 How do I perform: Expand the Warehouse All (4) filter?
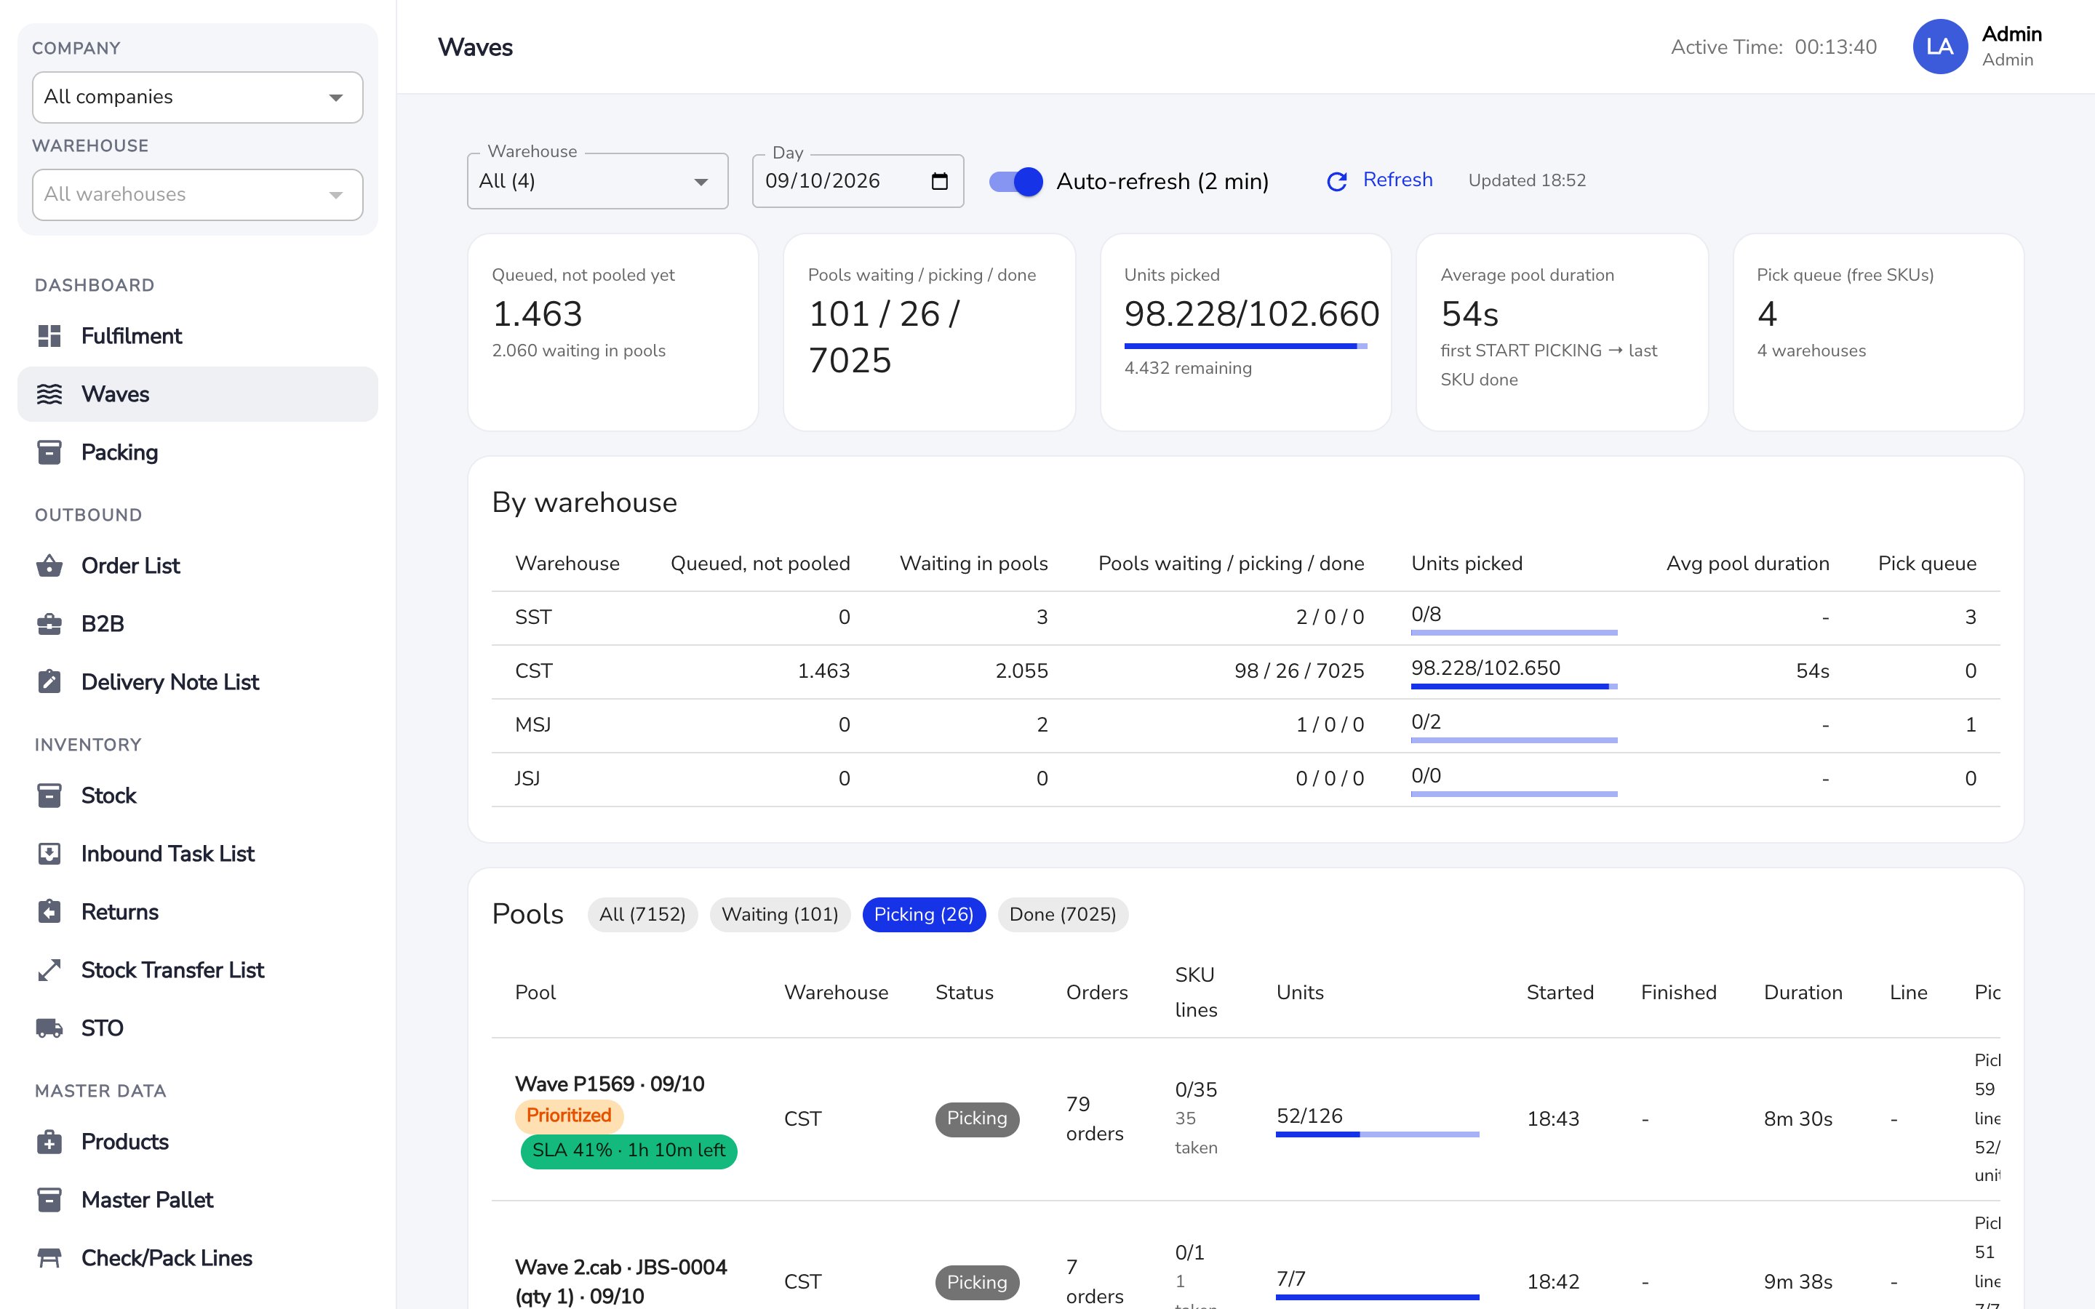597,181
